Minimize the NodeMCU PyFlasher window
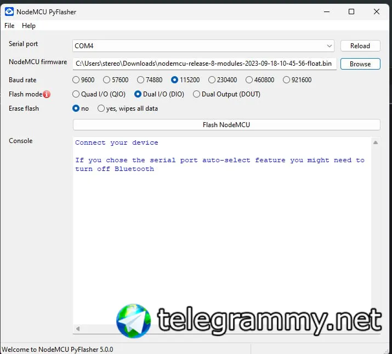 click(x=327, y=12)
